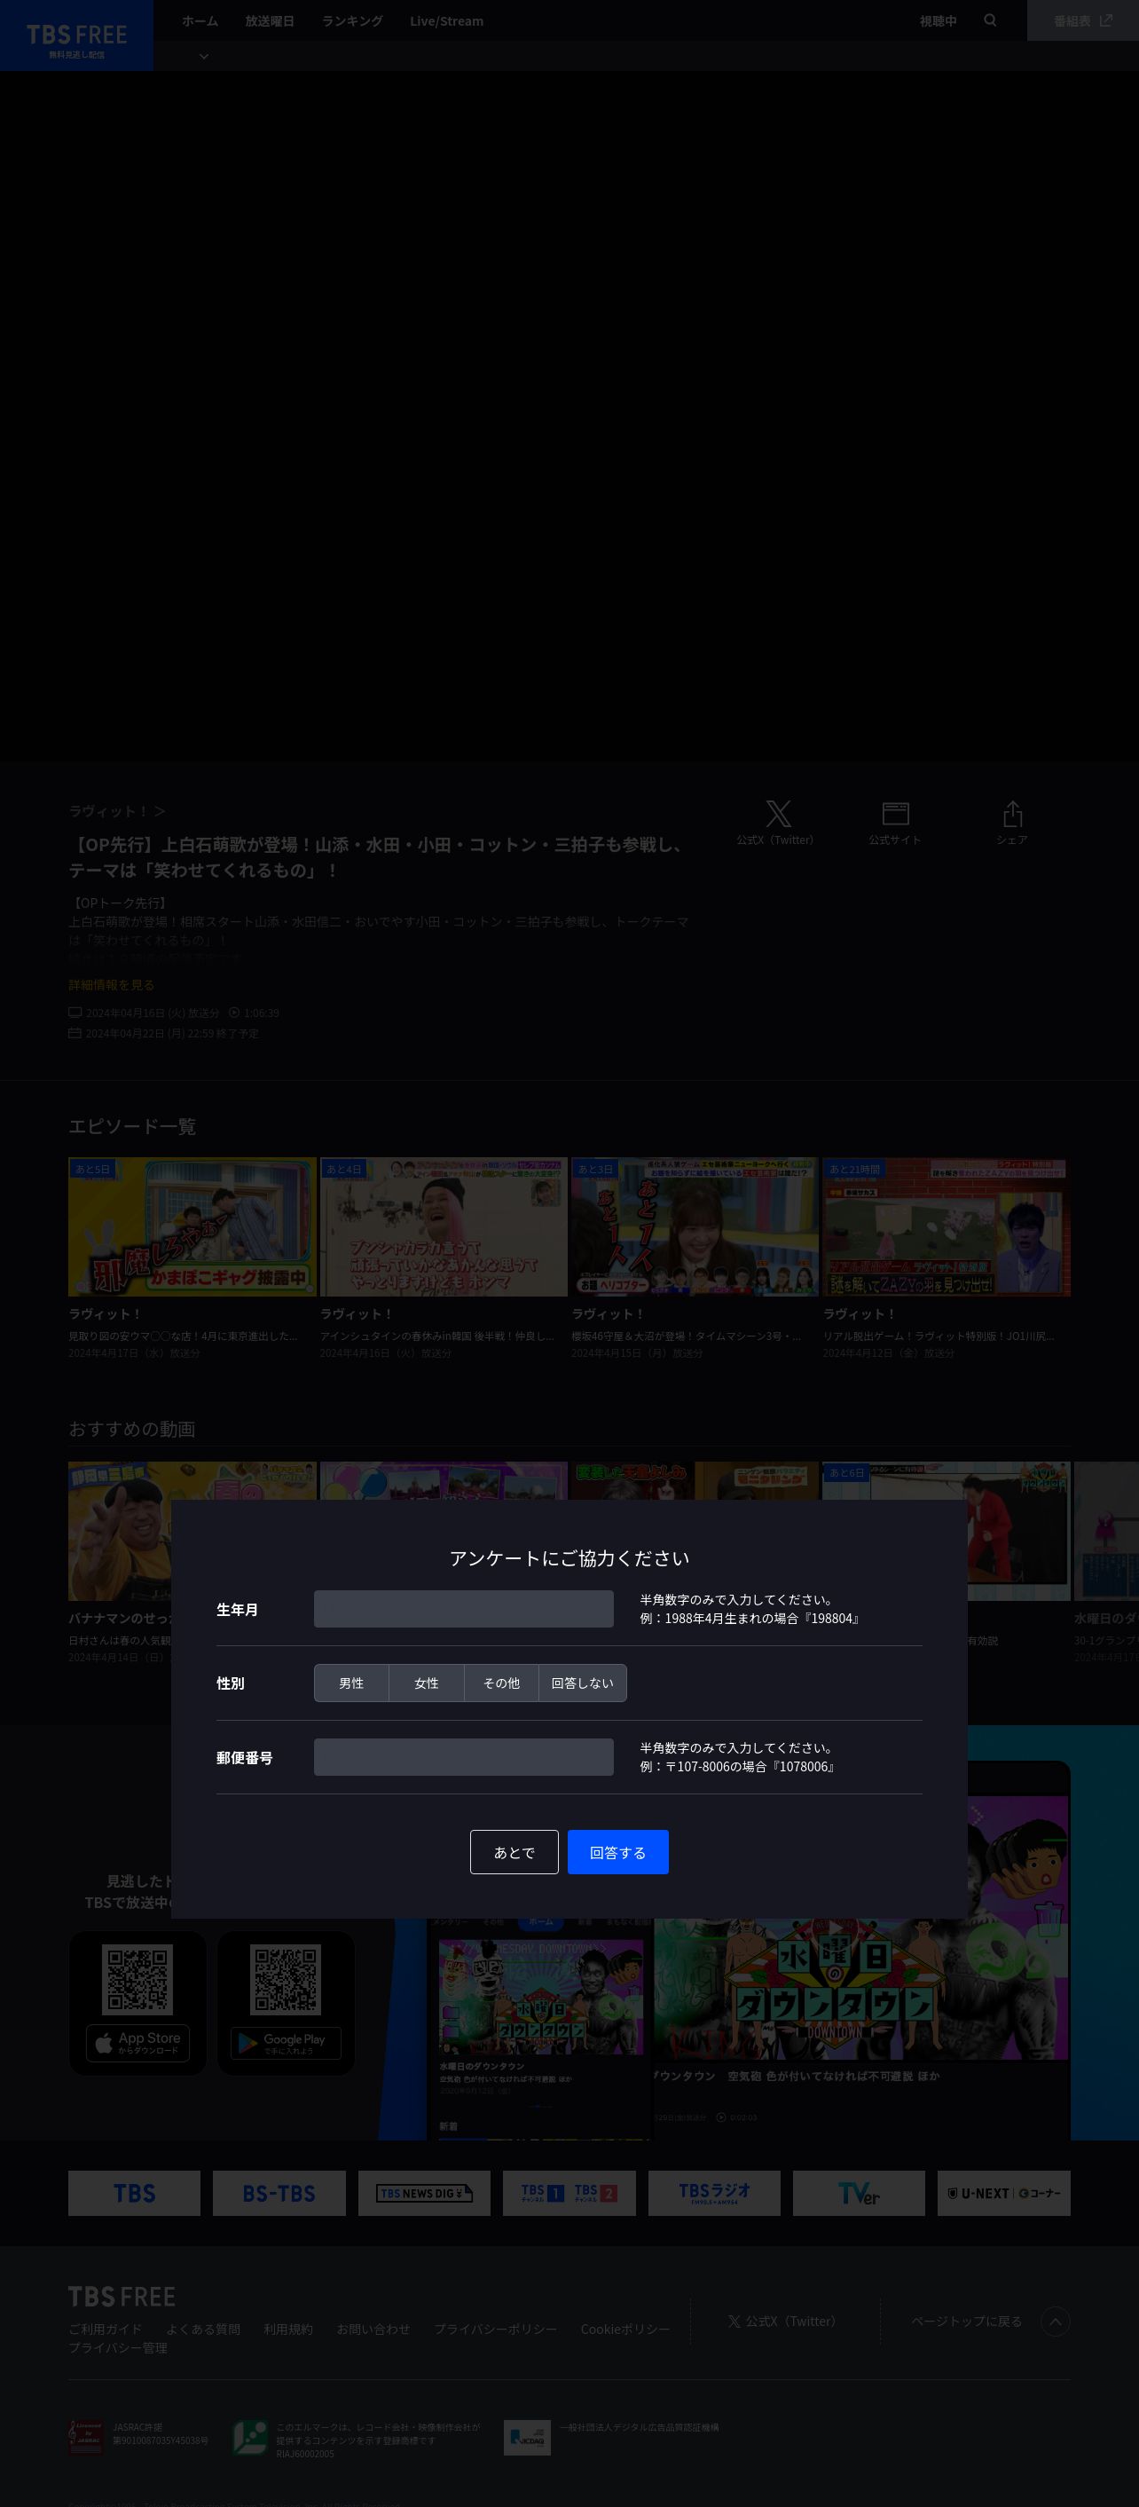1139x2507 pixels.
Task: Open the 視聴中 menu item
Action: pyautogui.click(x=938, y=20)
